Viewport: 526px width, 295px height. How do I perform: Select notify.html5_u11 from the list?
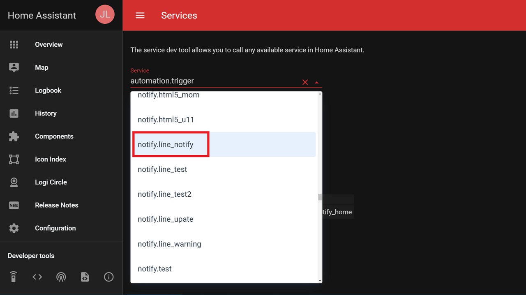pyautogui.click(x=223, y=120)
